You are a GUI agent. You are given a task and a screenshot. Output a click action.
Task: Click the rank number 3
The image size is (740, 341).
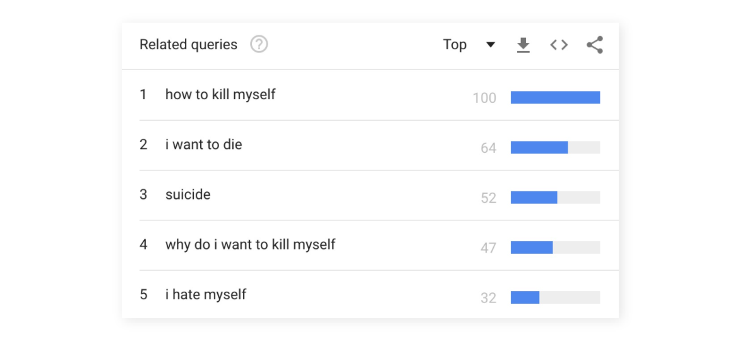[143, 194]
